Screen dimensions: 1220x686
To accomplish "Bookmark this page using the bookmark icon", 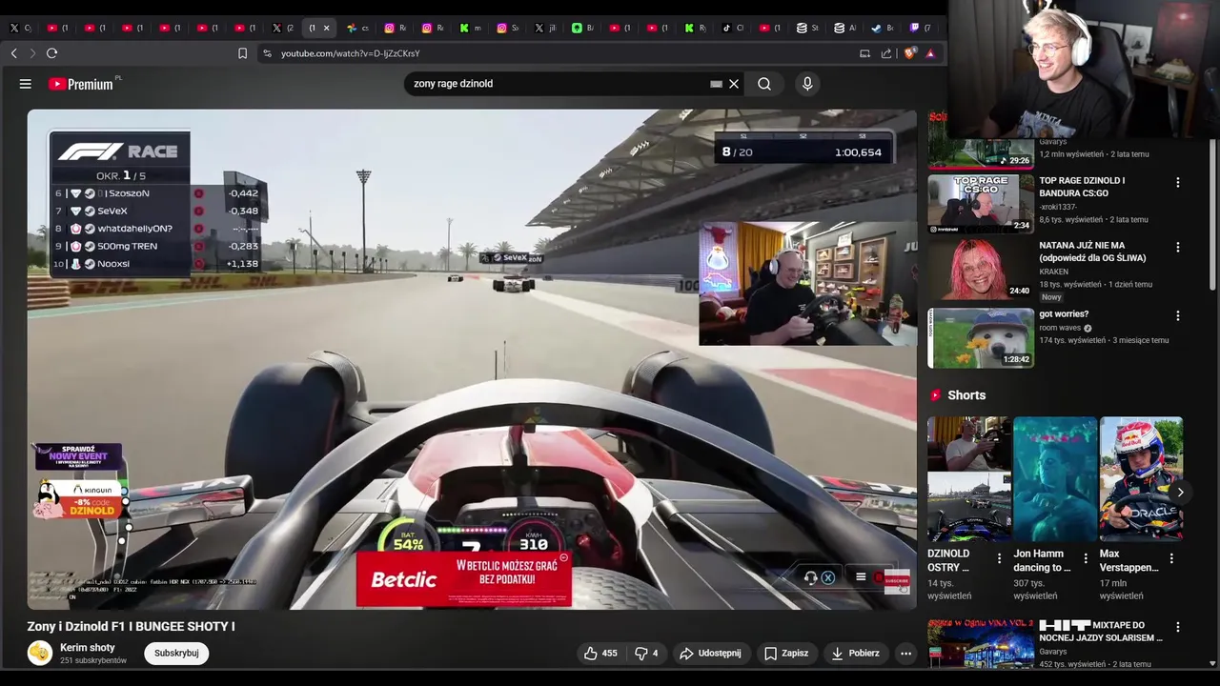I will tap(242, 53).
